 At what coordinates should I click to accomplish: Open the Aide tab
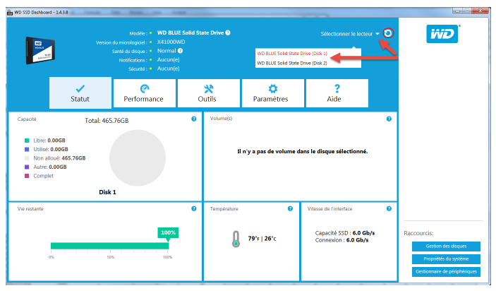(337, 93)
